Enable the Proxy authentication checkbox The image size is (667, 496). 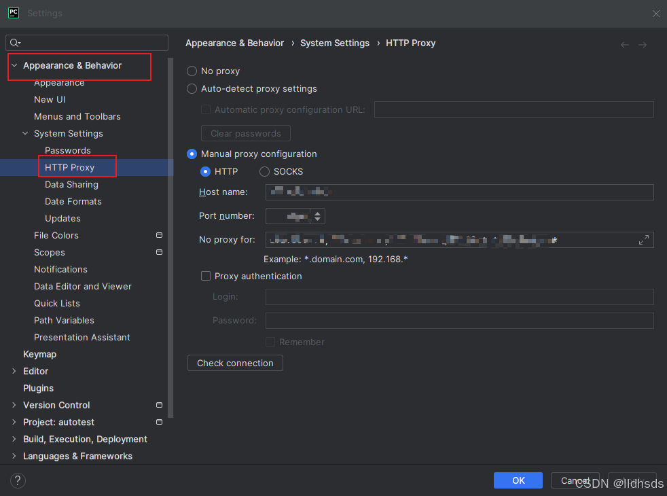[206, 276]
